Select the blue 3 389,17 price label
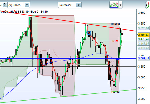The width and height of the screenshot is (150, 104). coord(144,58)
